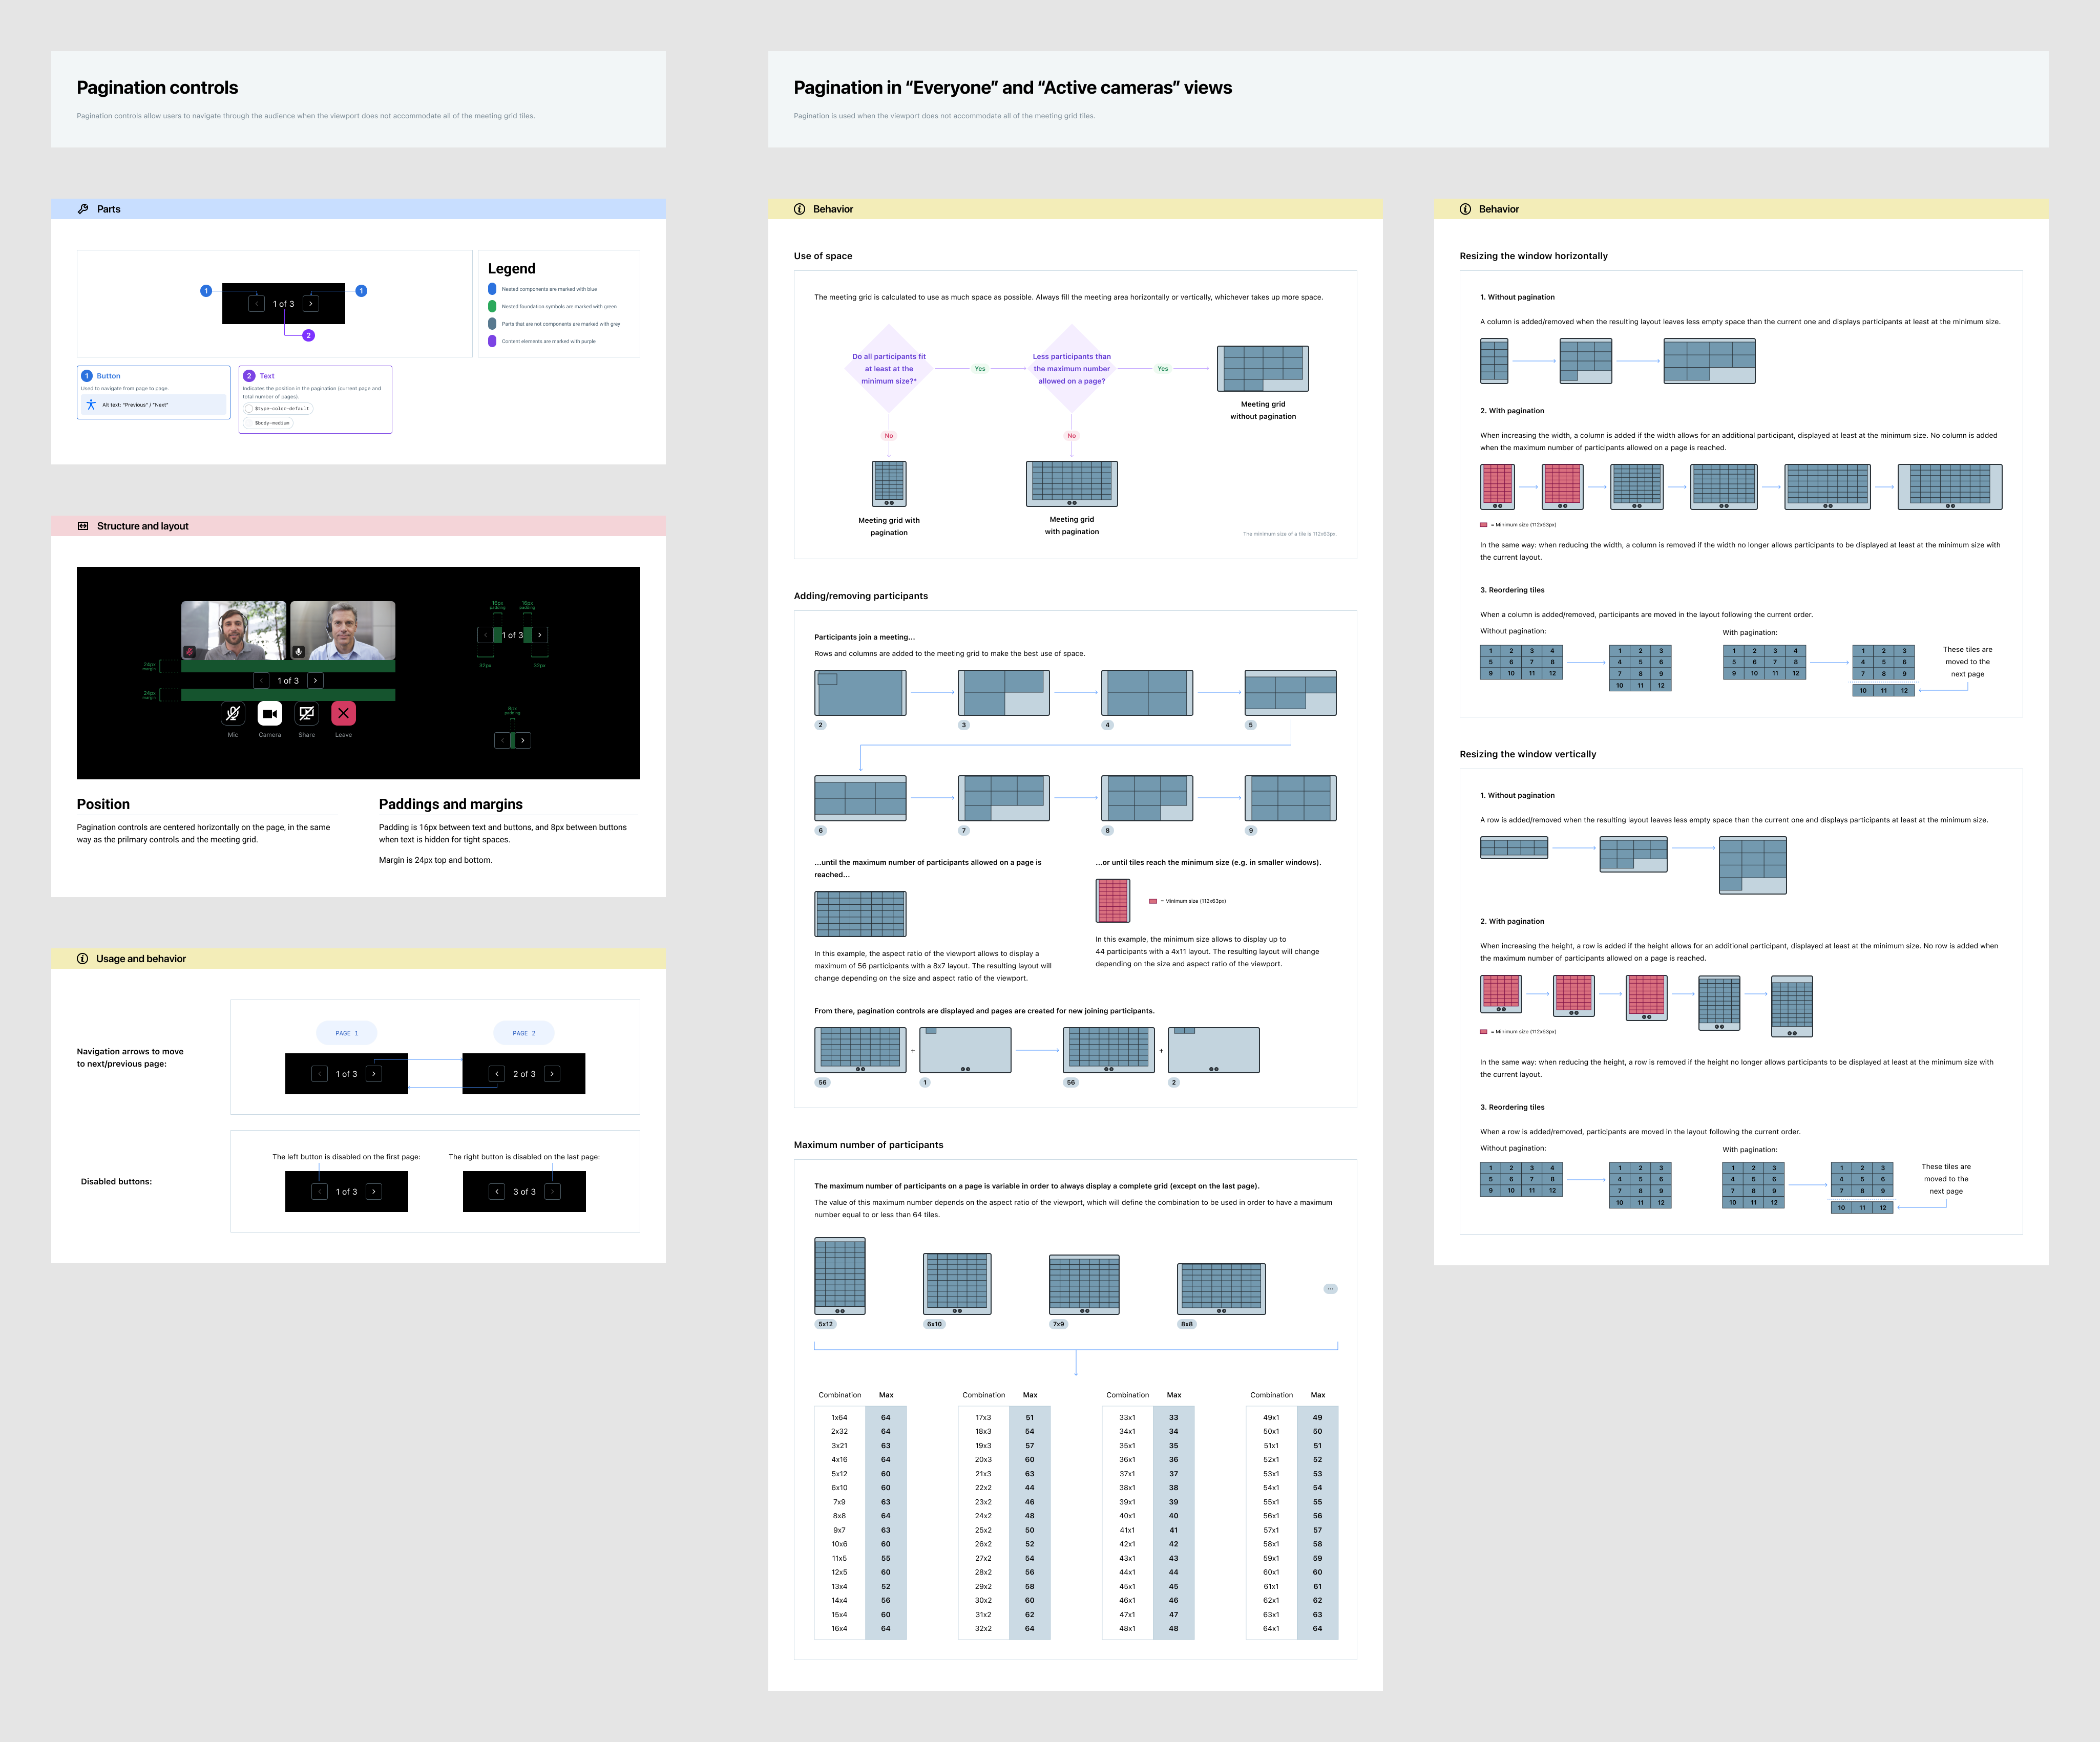
Task: Click next arrow beside 2 of 3
Action: [552, 1074]
